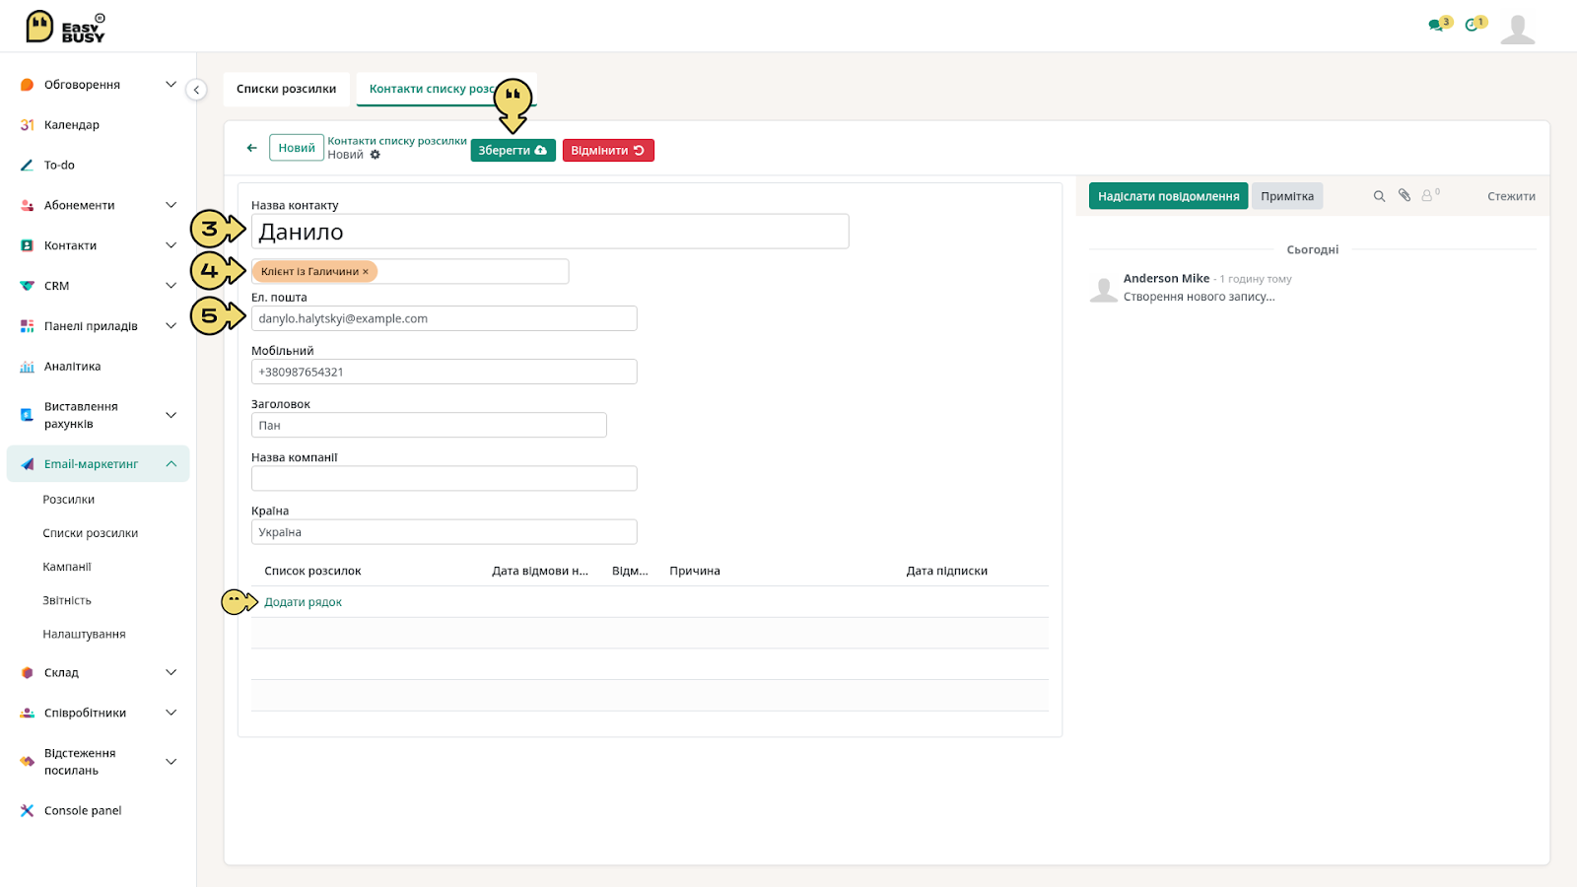Image resolution: width=1577 pixels, height=887 pixels.
Task: Open Кампанії submenu item
Action: coord(67,567)
